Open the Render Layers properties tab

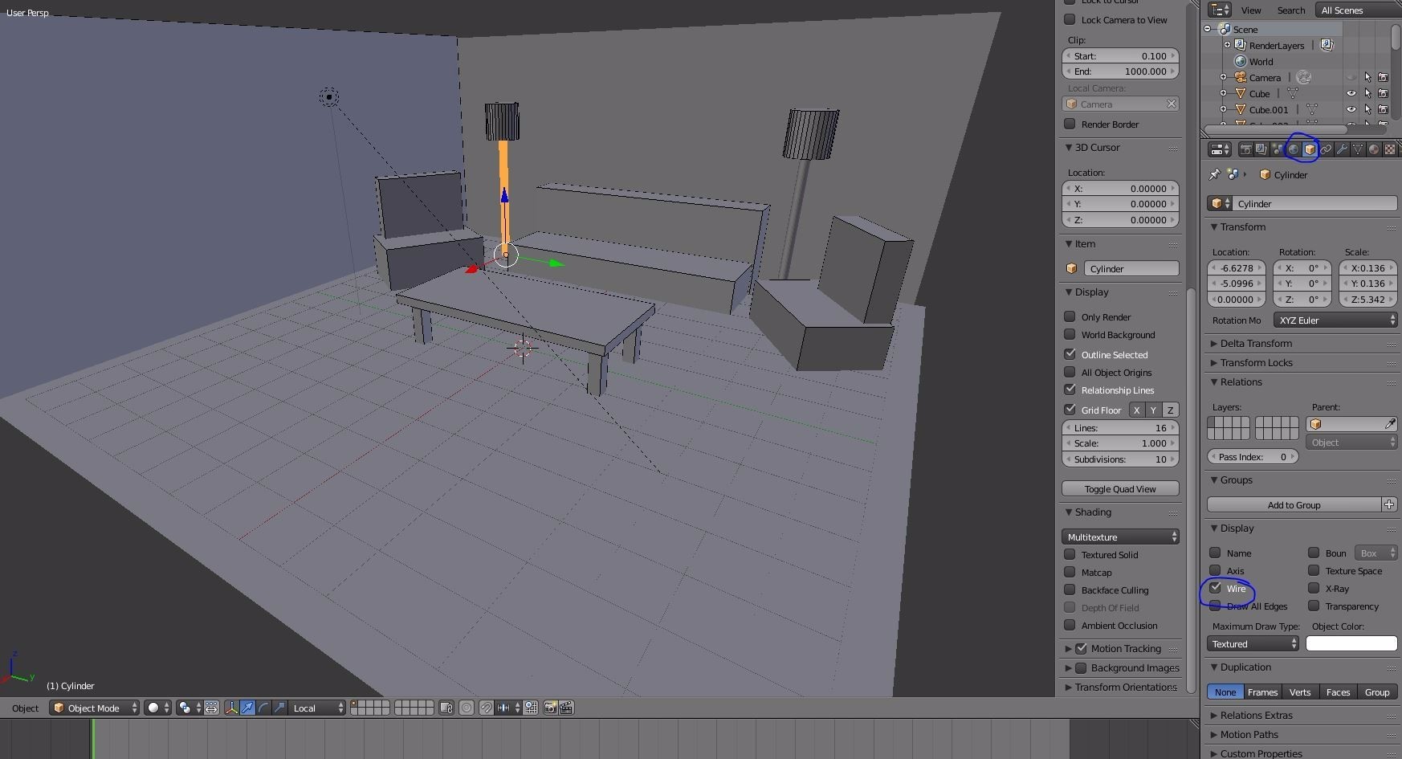[x=1261, y=149]
